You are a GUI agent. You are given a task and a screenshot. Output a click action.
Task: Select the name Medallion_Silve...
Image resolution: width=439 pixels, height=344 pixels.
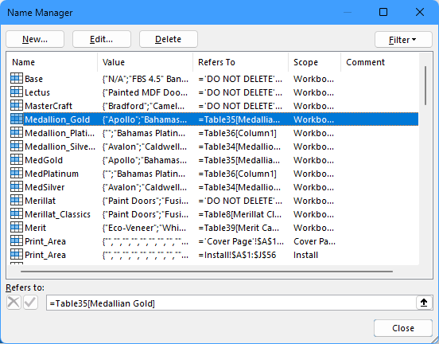tap(60, 147)
